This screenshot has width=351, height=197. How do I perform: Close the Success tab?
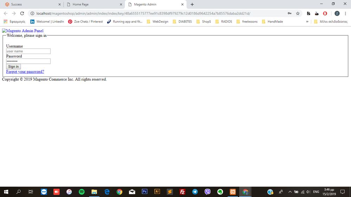[x=59, y=4]
